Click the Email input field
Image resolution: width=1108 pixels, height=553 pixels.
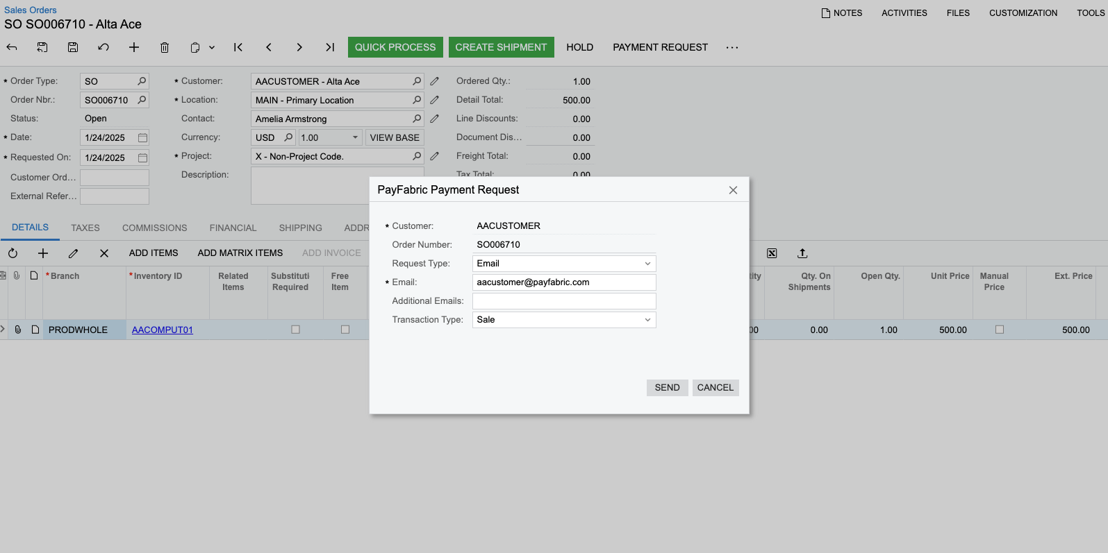[564, 282]
